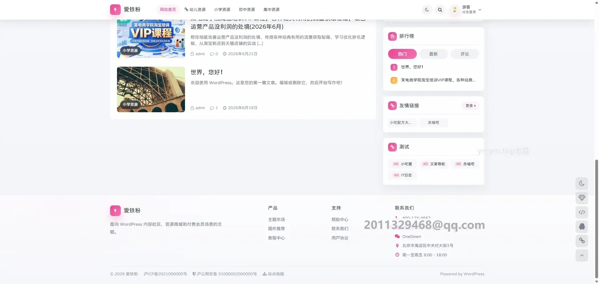Switch to the 评论 ranking tab
The height and width of the screenshot is (284, 599).
pyautogui.click(x=465, y=54)
